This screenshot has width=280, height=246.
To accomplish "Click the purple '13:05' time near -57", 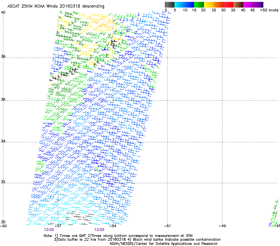I will (x=49, y=230).
